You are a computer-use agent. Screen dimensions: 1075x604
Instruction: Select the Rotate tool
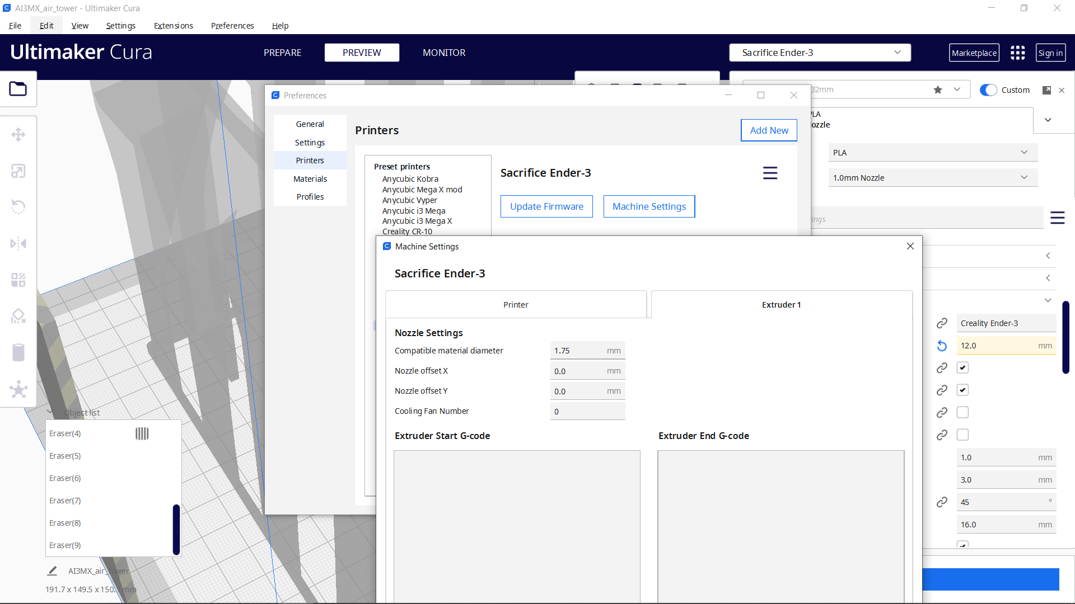[18, 207]
